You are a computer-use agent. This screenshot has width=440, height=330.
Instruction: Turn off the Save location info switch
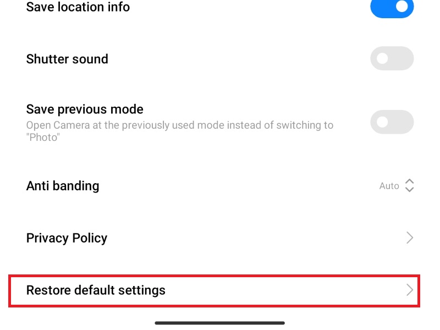tap(392, 7)
